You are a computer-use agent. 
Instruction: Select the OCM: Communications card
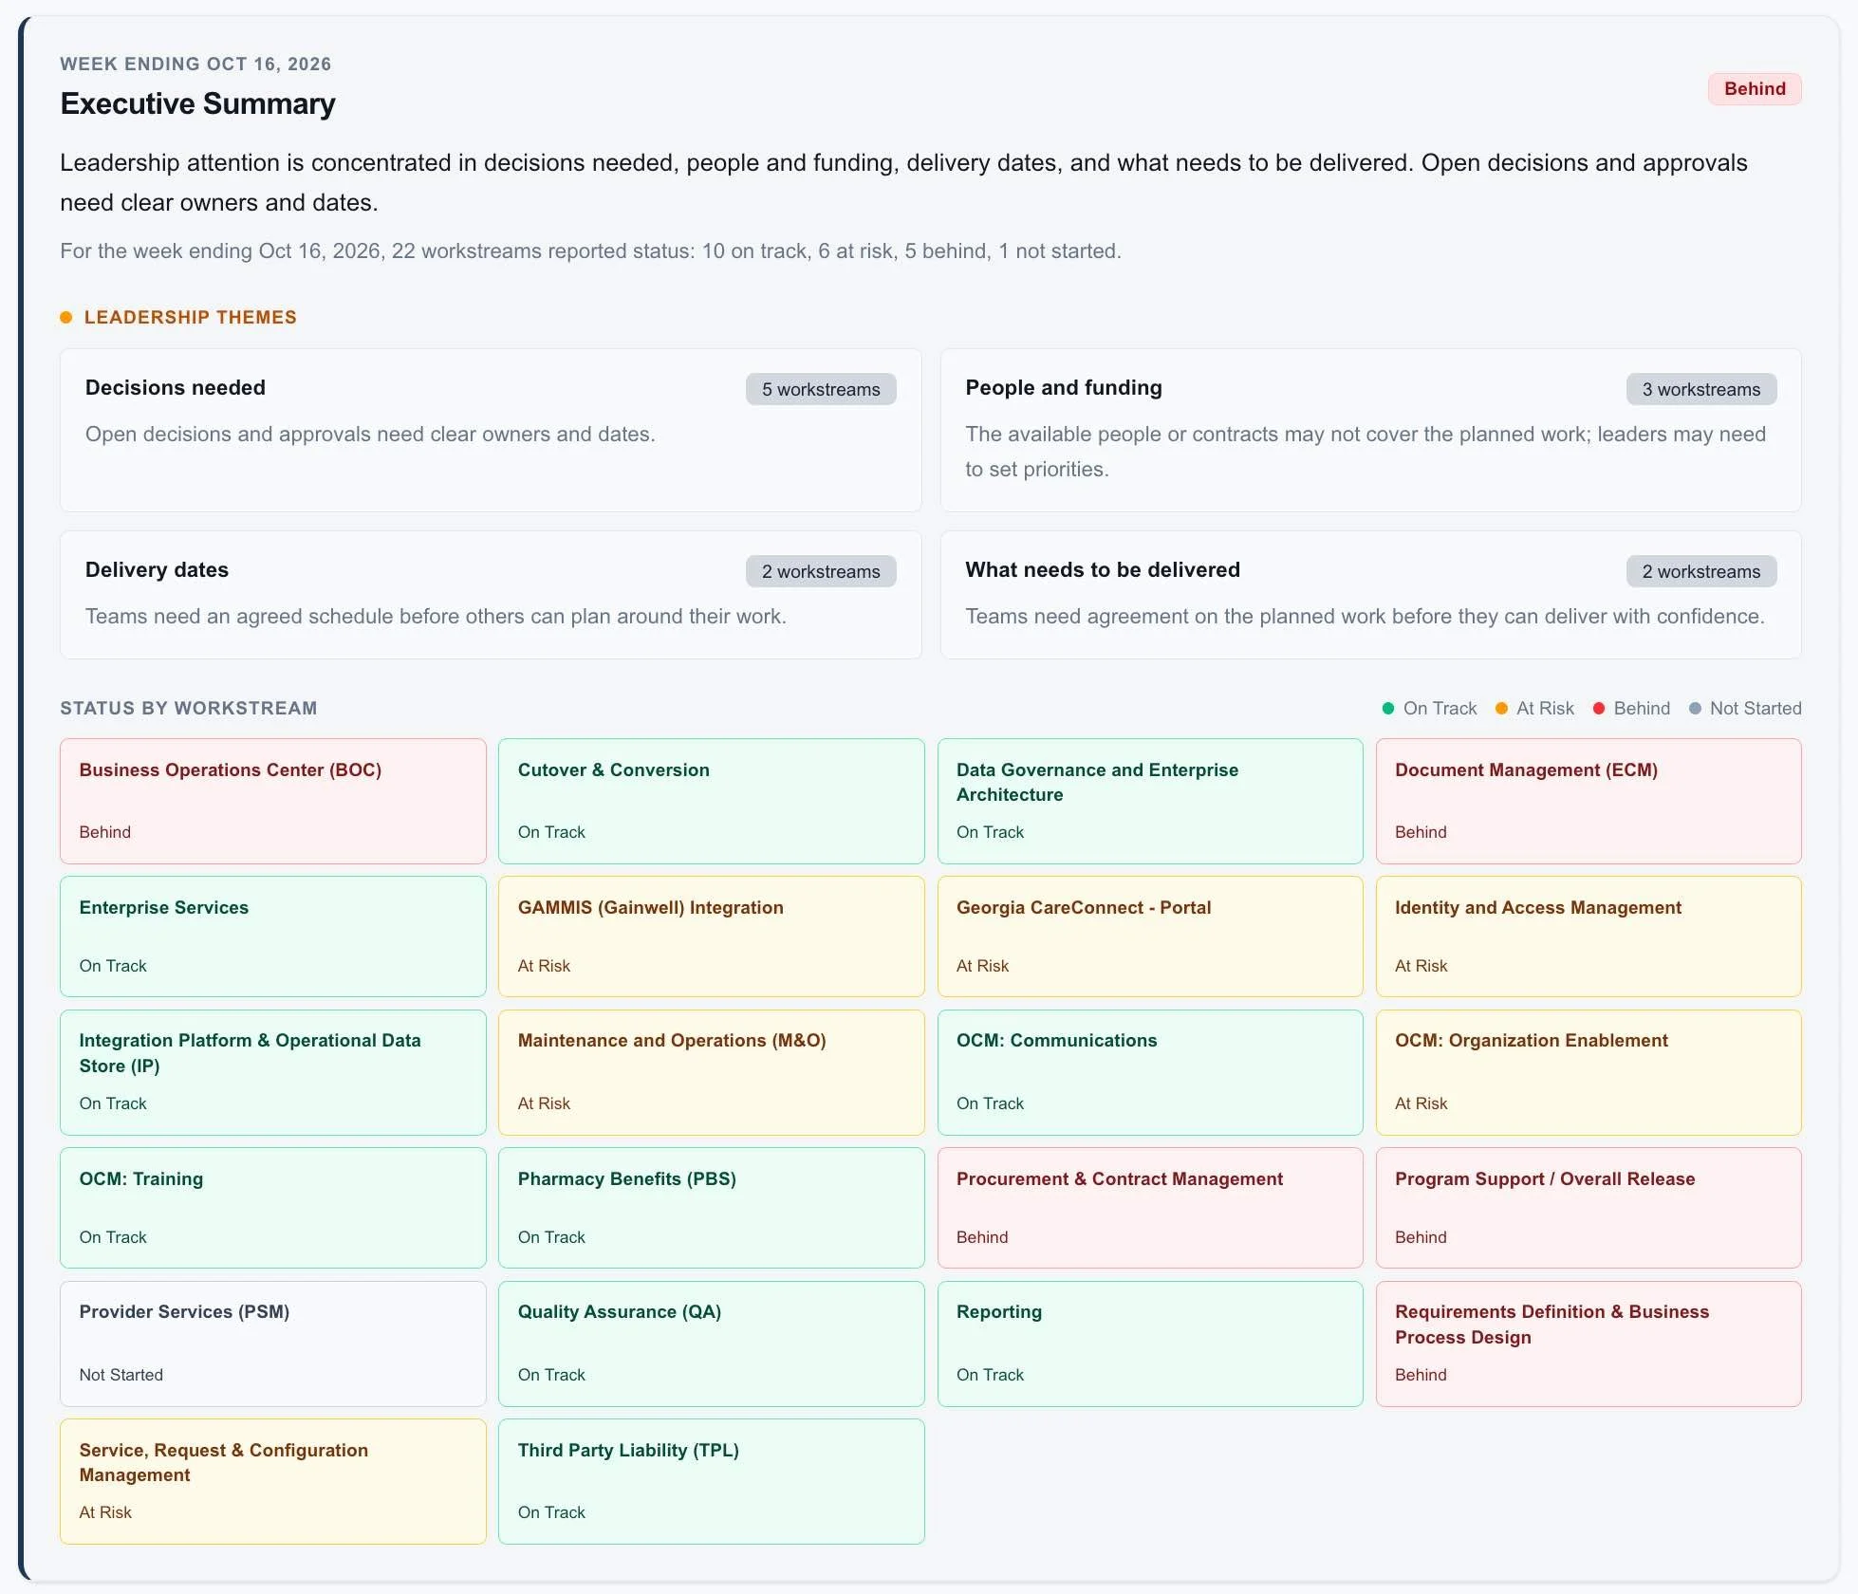coord(1150,1072)
